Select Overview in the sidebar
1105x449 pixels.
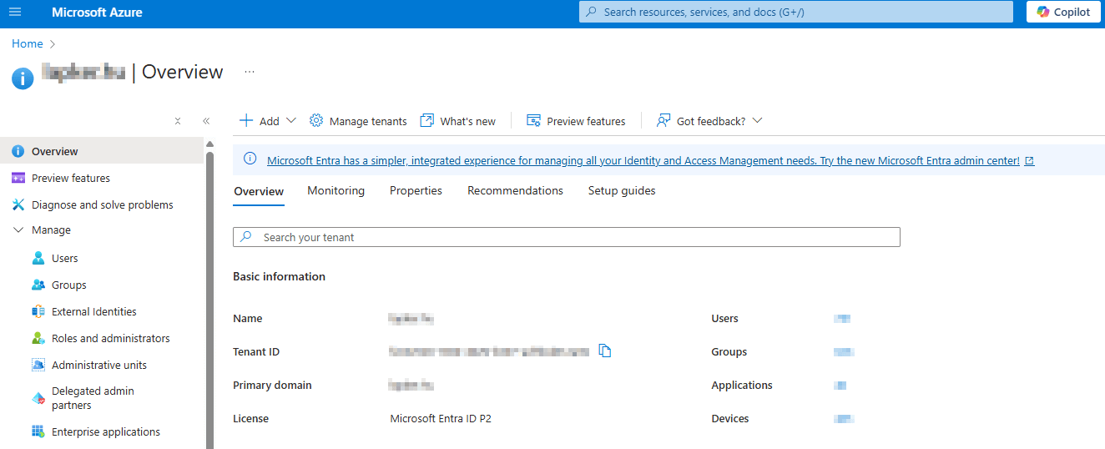tap(102, 151)
